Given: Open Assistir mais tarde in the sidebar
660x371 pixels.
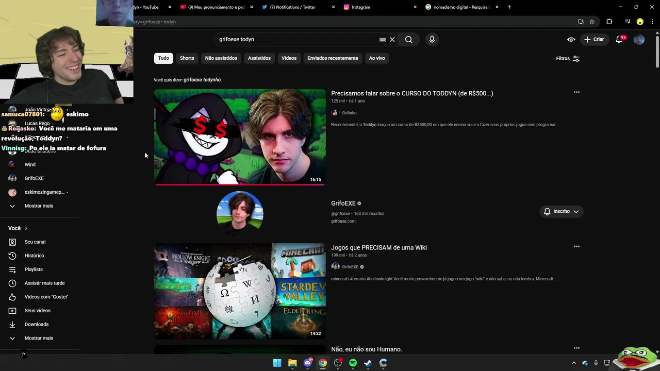Looking at the screenshot, I should pos(44,283).
